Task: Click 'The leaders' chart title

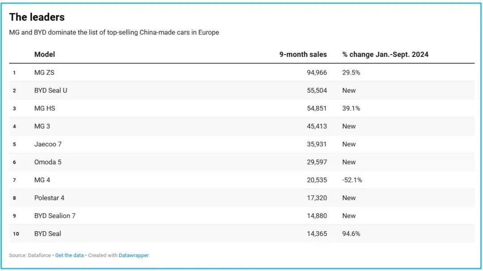Action: pos(37,17)
